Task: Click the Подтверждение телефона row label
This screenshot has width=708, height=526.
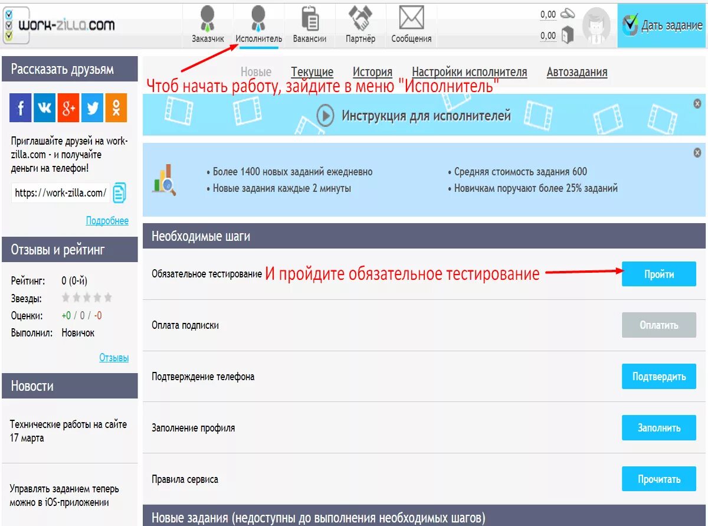Action: pos(203,377)
